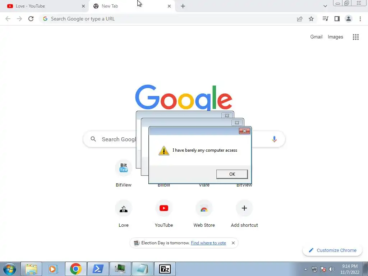The height and width of the screenshot is (276, 368).
Task: Open the Windows Start orb
Action: 10,269
